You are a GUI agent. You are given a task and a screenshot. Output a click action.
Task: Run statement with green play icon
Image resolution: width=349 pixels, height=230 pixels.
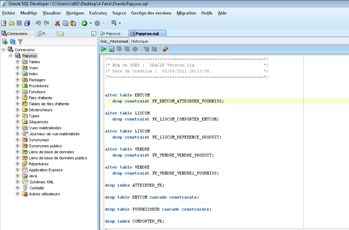pyautogui.click(x=104, y=49)
